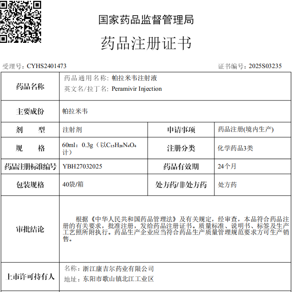Click the 申请事项 label cell
Screen dimensions: 292x292
[x=181, y=130]
